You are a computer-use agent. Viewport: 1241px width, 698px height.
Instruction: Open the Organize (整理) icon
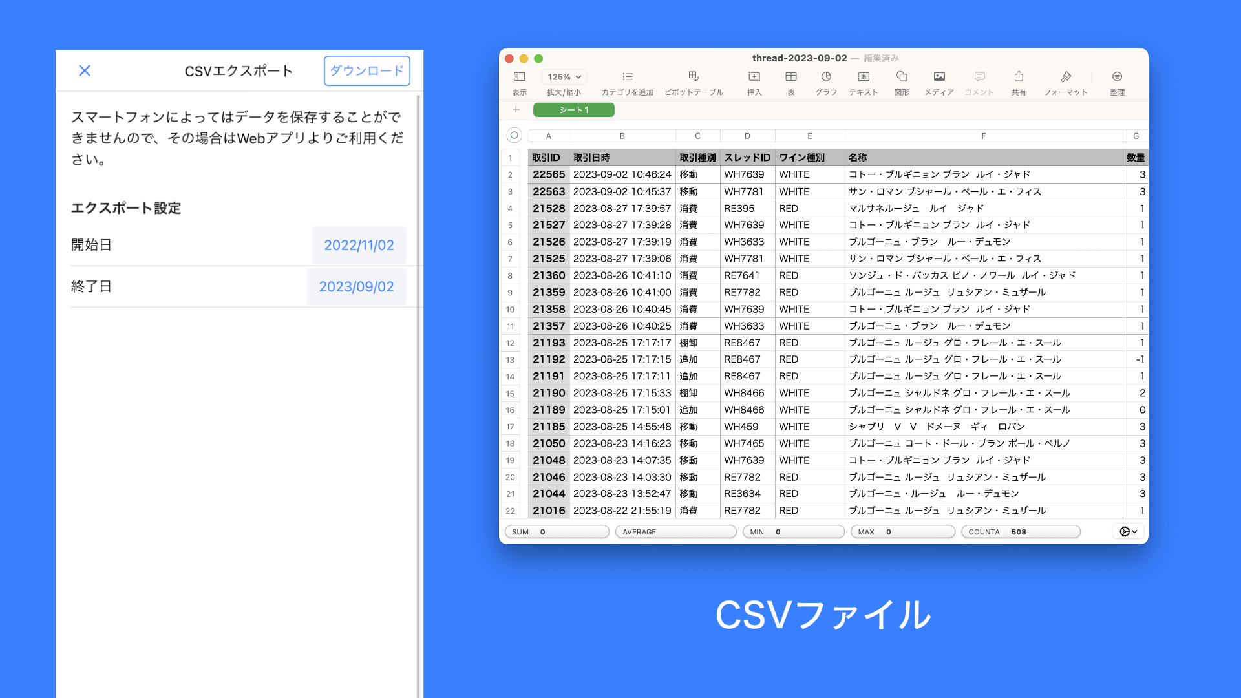click(x=1117, y=77)
